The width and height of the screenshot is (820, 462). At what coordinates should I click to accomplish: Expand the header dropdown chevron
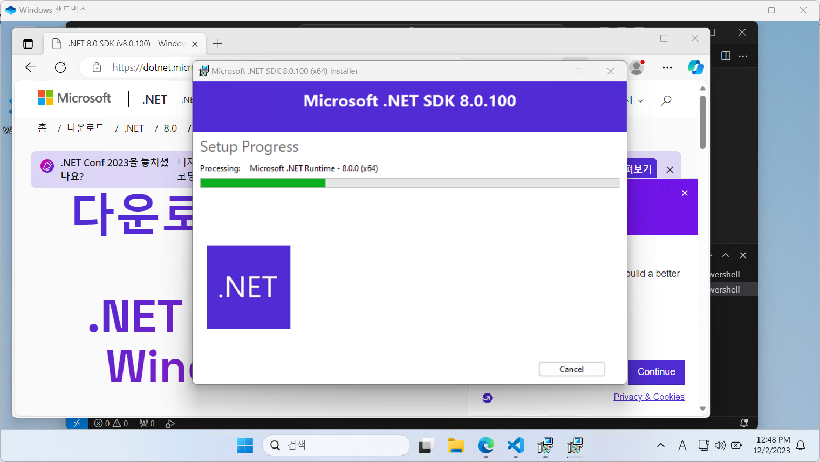coord(640,101)
